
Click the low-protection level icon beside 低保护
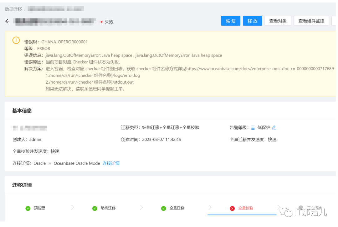click(253, 128)
